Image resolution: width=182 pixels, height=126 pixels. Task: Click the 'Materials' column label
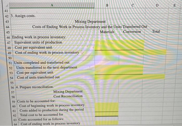pyautogui.click(x=107, y=32)
